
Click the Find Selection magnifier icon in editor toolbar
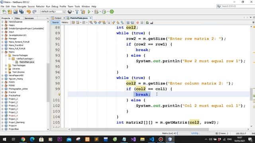tap(91, 23)
